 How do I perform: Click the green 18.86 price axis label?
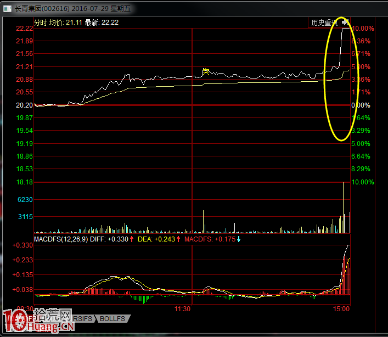[x=25, y=156]
